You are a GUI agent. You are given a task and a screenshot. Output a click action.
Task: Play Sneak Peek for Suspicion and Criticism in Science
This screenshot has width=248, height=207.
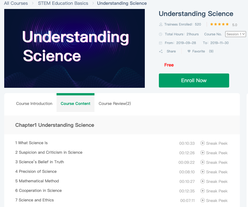[x=214, y=153]
